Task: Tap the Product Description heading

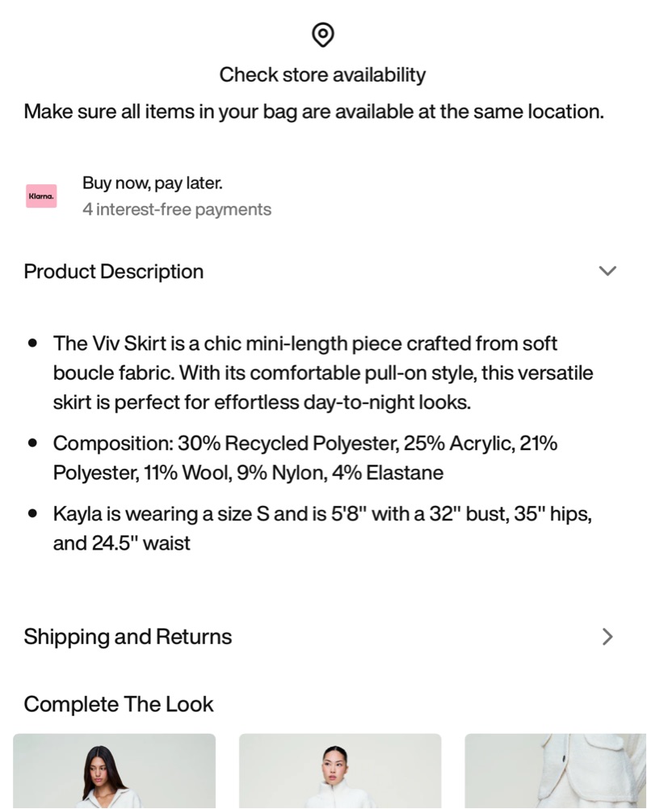Action: [x=113, y=272]
